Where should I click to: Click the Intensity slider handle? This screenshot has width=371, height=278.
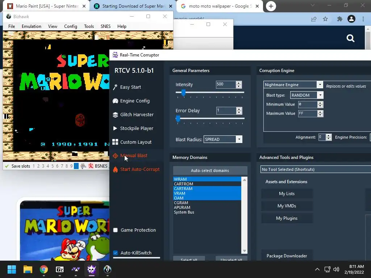(183, 93)
